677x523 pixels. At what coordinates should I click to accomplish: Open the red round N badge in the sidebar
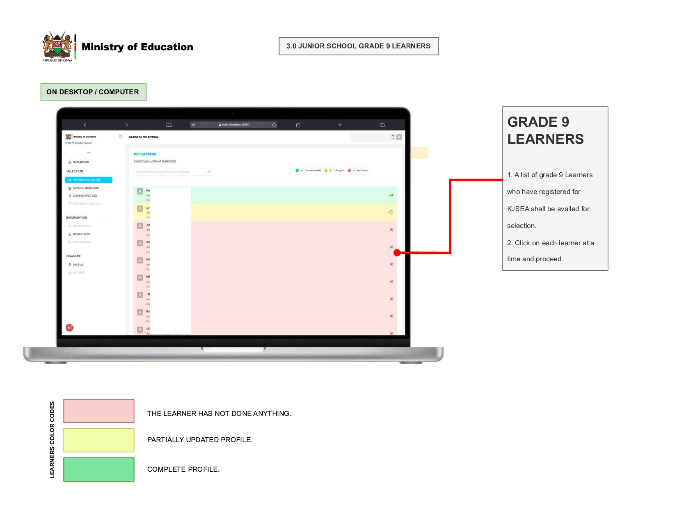[70, 327]
